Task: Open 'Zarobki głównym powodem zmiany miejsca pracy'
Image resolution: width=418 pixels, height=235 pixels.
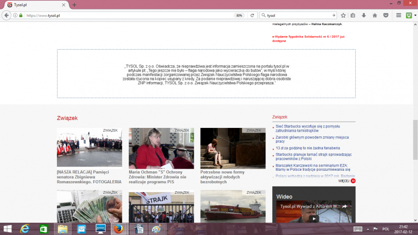Action: [x=312, y=139]
